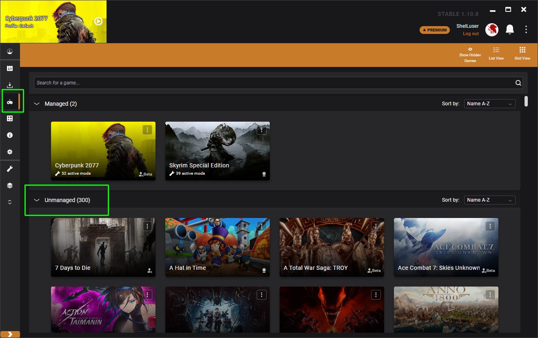Open the Skyrim Special Edition card three-dot menu
538x338 pixels.
coord(262,129)
